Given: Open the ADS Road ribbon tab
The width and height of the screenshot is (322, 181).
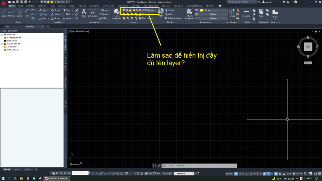Looking at the screenshot, I should 136,6.
